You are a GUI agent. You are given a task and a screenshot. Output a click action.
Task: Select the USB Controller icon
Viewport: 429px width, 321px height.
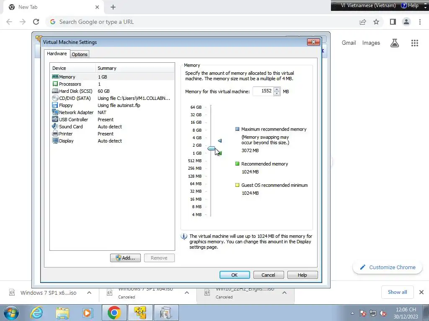point(55,119)
